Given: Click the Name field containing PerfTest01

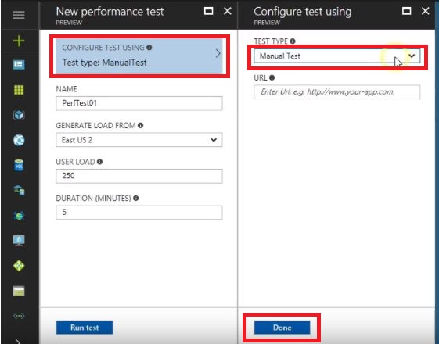Looking at the screenshot, I should click(x=139, y=103).
